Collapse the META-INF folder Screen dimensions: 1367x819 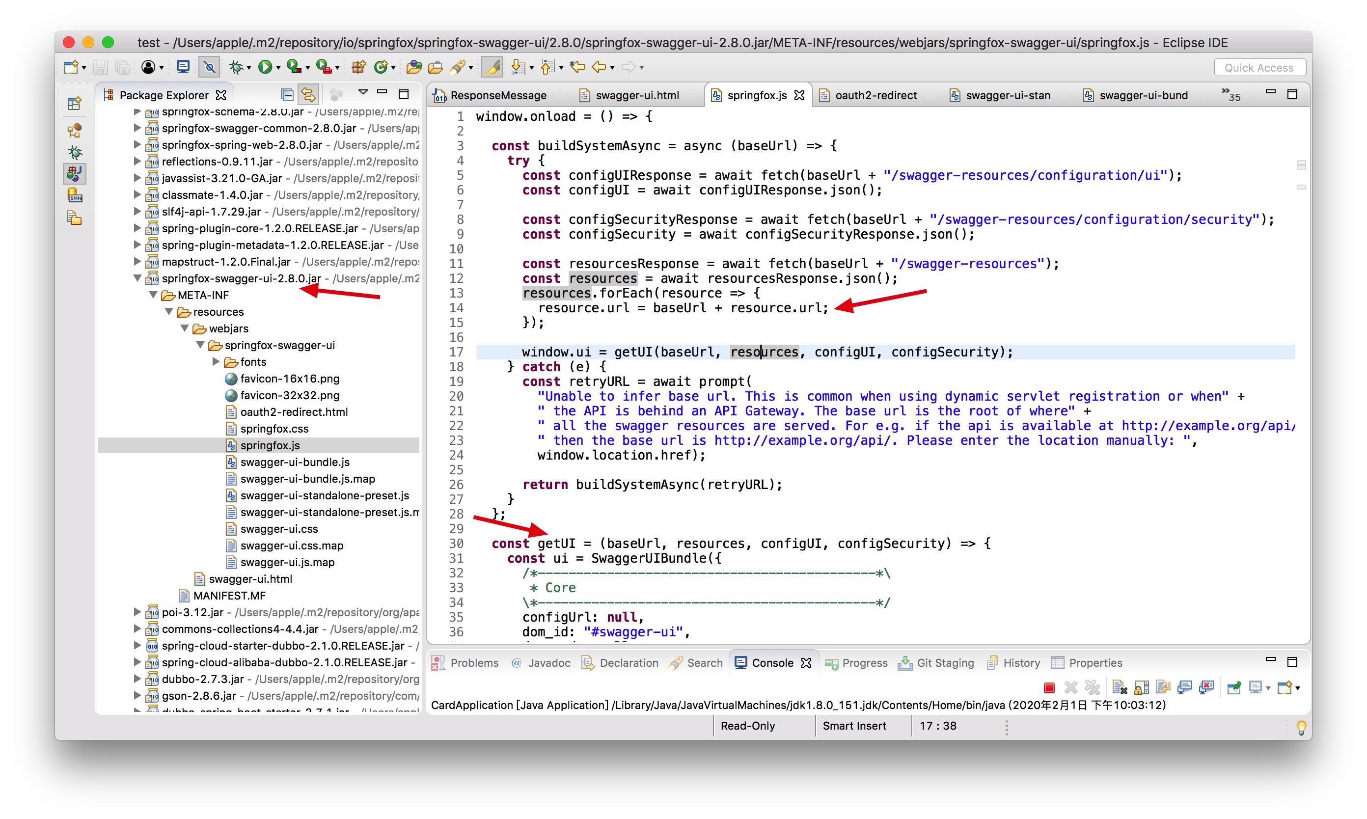coord(153,295)
